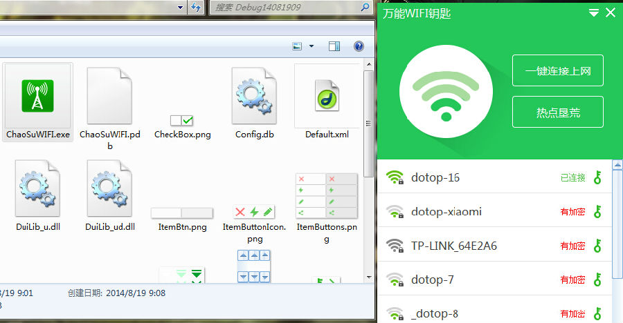Click the key icon for dotop-xiaomi
The height and width of the screenshot is (323, 623).
click(x=597, y=212)
